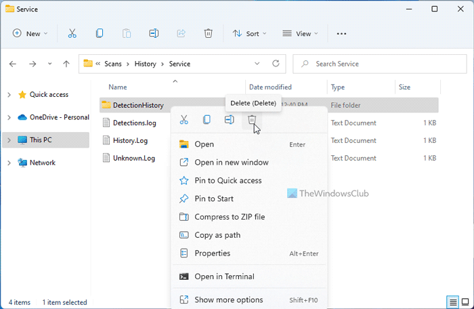474x309 pixels.
Task: Select Pin to Quick access
Action: pyautogui.click(x=249, y=181)
